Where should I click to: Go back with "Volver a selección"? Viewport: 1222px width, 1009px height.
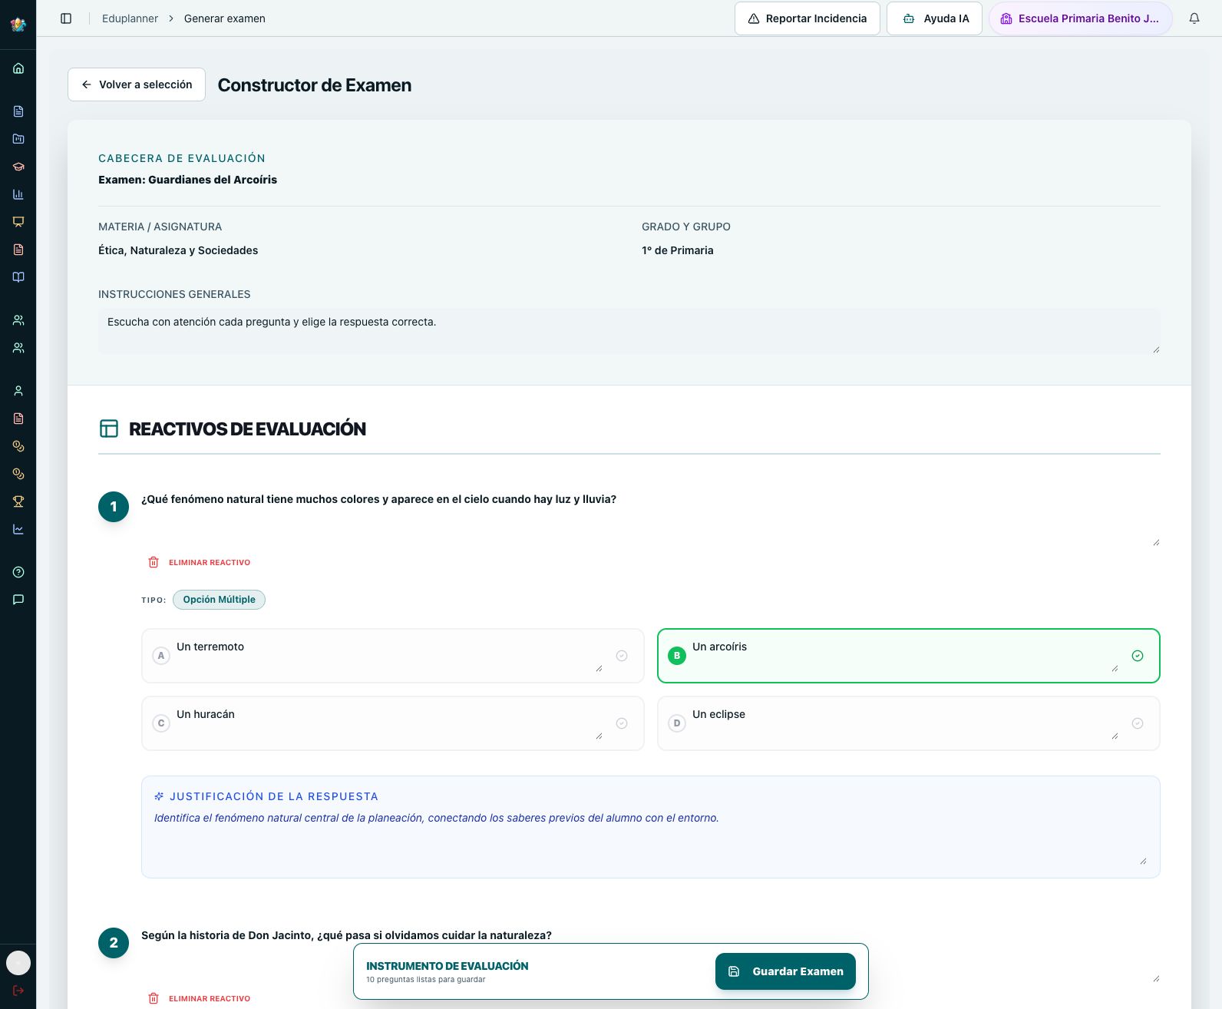tap(137, 84)
